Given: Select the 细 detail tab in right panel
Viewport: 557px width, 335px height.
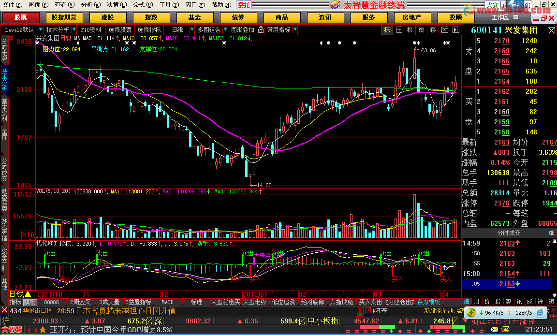Looking at the screenshot, I should (467, 302).
